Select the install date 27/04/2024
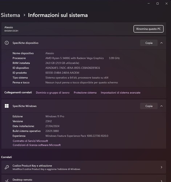The height and width of the screenshot is (182, 171). tap(52, 126)
